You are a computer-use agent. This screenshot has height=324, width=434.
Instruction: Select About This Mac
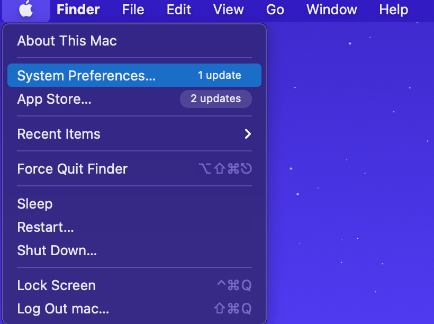click(67, 41)
